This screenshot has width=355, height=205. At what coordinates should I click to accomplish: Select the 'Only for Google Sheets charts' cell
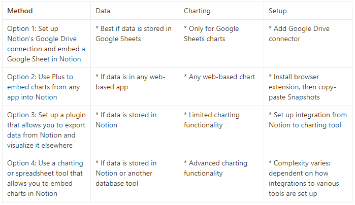[x=221, y=44]
